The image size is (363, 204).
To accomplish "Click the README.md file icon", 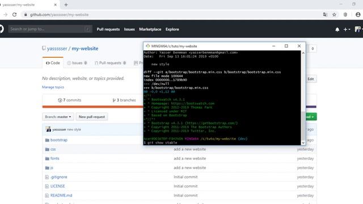I will point(47,195).
